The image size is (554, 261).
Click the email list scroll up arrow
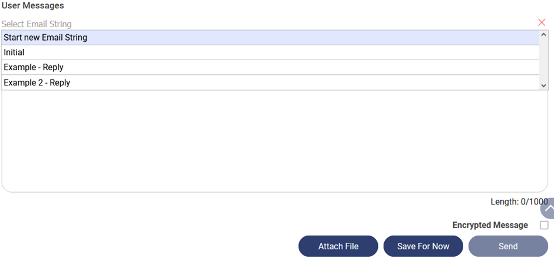pos(544,35)
